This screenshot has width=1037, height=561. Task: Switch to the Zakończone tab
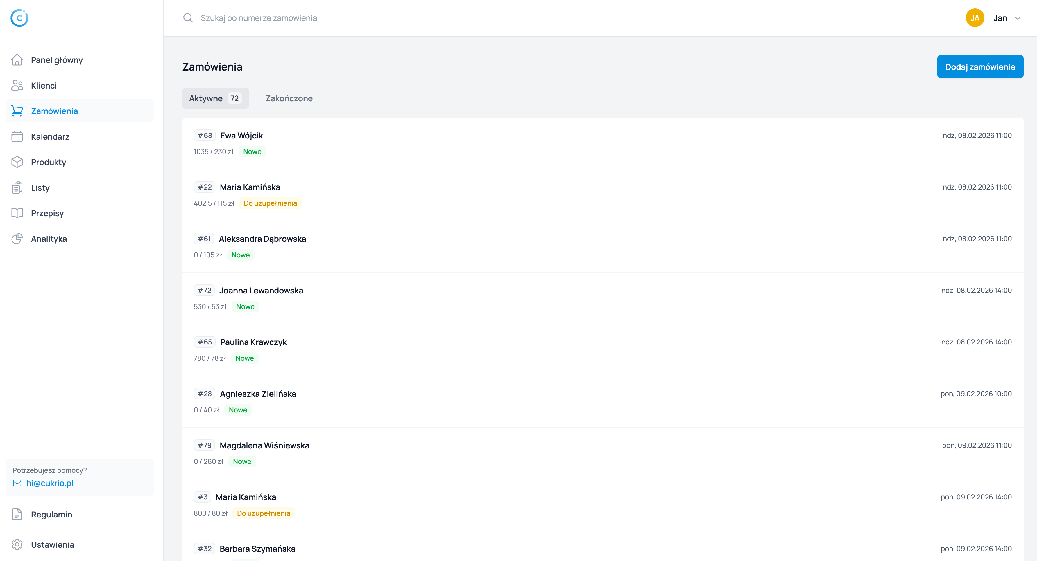(x=289, y=98)
